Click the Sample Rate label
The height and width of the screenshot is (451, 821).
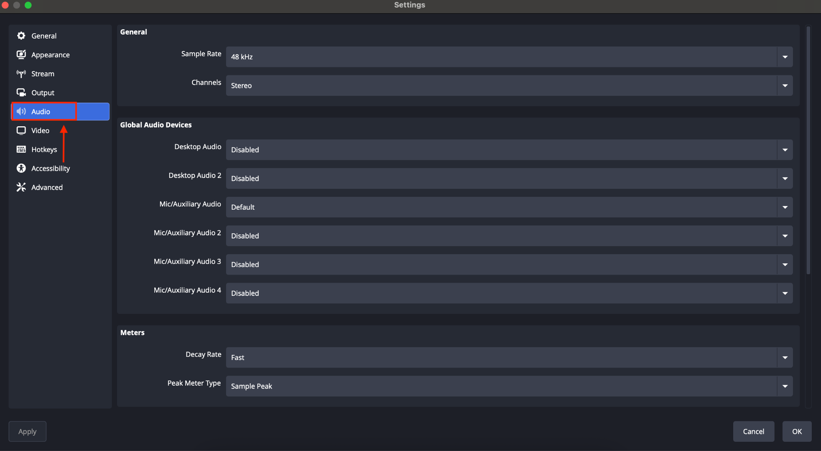tap(201, 54)
